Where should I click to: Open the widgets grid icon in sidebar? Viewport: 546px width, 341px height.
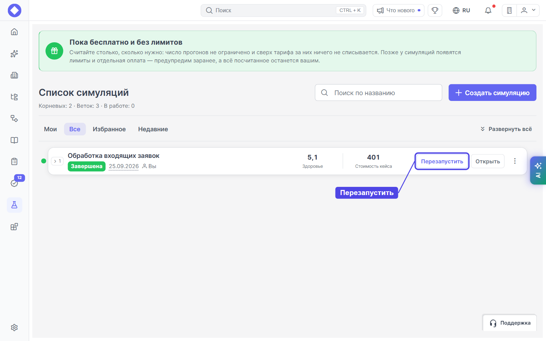[14, 227]
